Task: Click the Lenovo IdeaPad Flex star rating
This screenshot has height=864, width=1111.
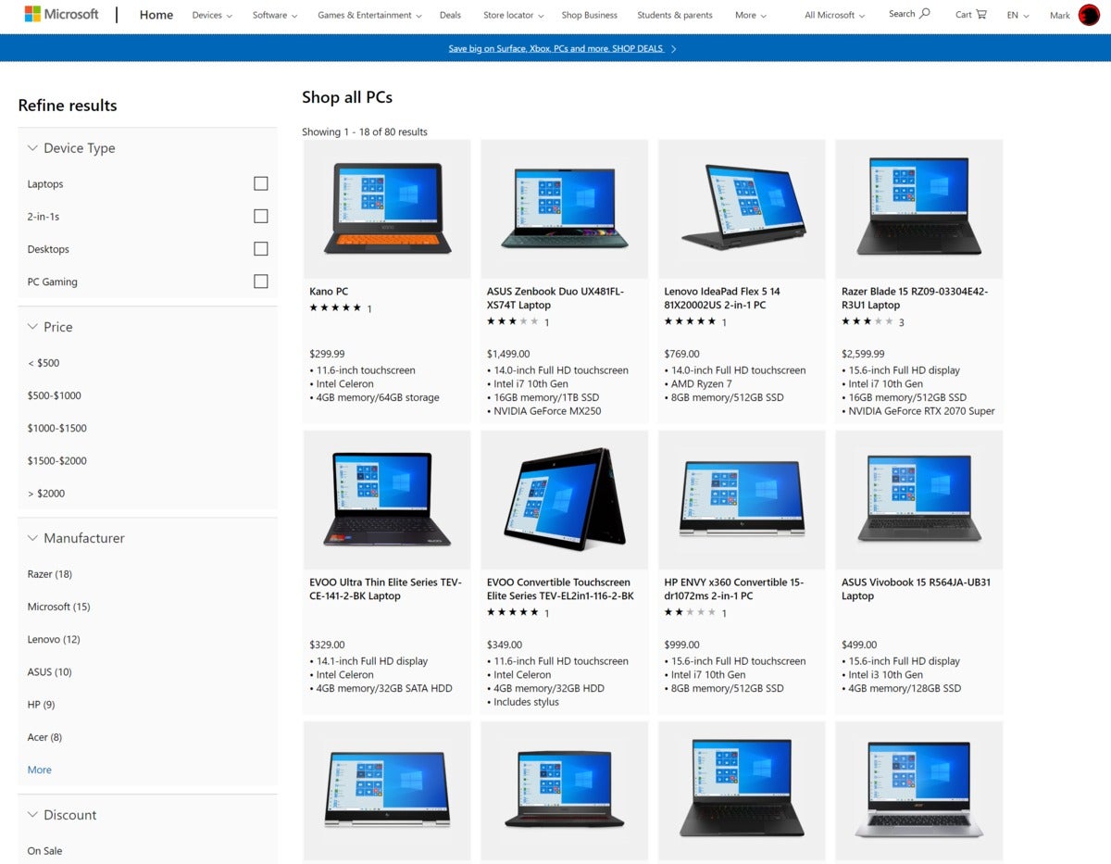Action: (x=691, y=321)
